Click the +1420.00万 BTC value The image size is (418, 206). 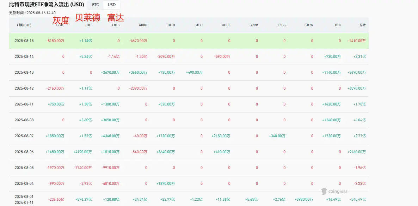pyautogui.click(x=331, y=104)
